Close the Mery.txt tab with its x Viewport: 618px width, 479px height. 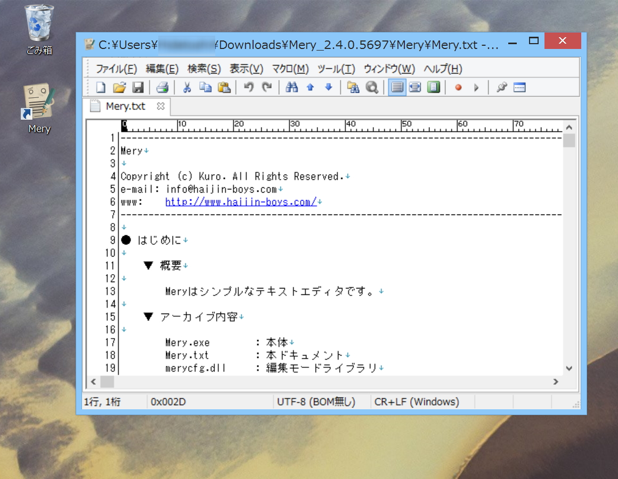point(160,106)
